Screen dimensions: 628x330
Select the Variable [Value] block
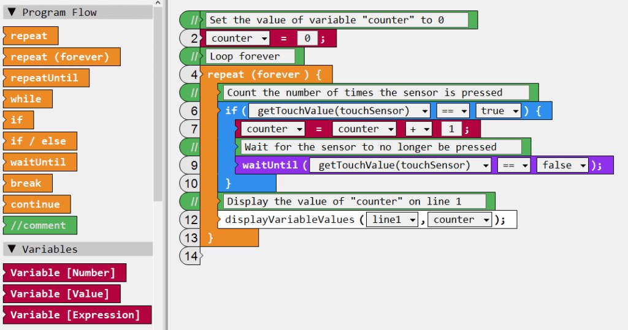(62, 294)
